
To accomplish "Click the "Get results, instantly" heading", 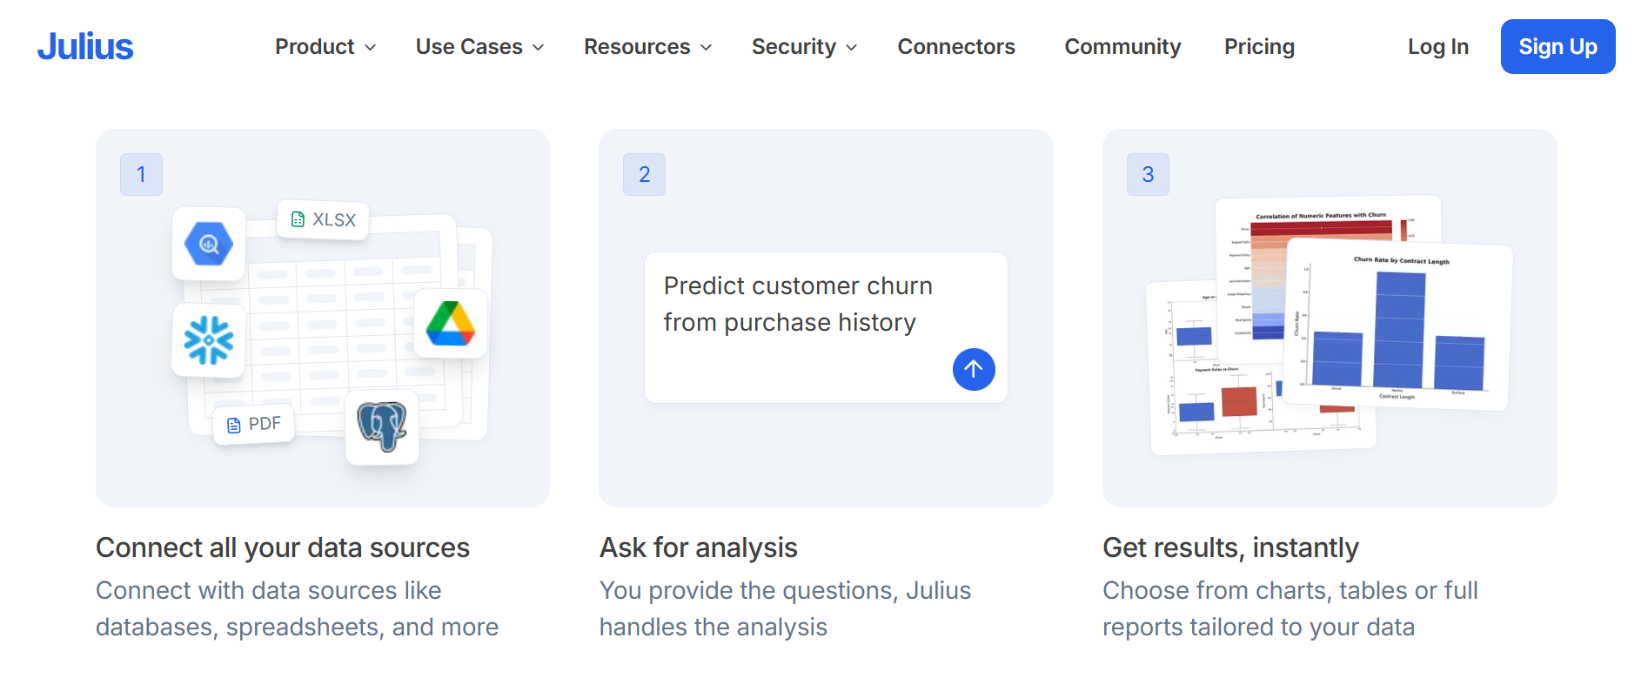I will point(1230,547).
